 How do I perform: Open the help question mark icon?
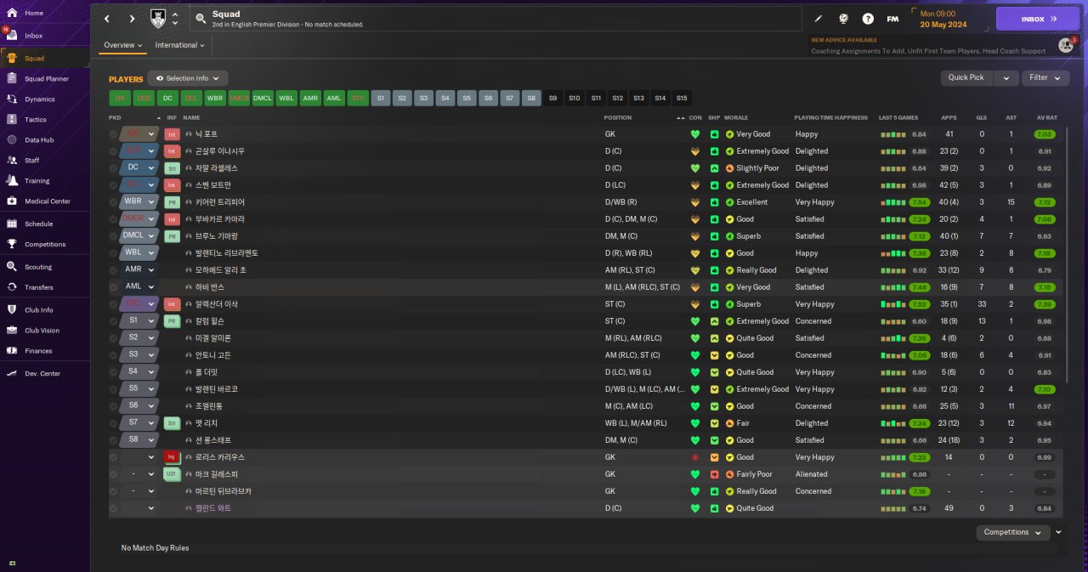pyautogui.click(x=868, y=18)
